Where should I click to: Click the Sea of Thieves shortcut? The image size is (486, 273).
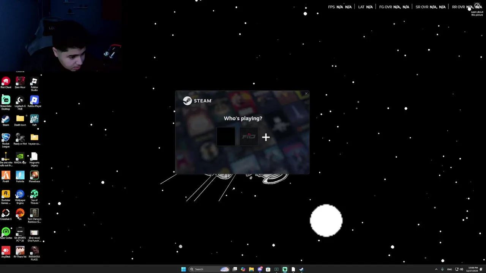(x=34, y=197)
